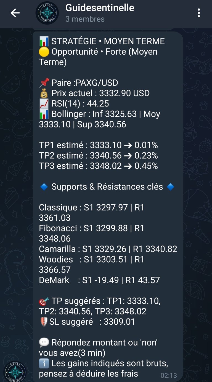
Task: Click the 02:13 message timestamp
Action: (168, 375)
